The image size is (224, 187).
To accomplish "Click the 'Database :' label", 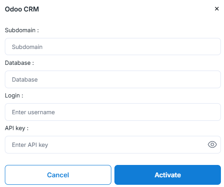I will click(19, 63).
